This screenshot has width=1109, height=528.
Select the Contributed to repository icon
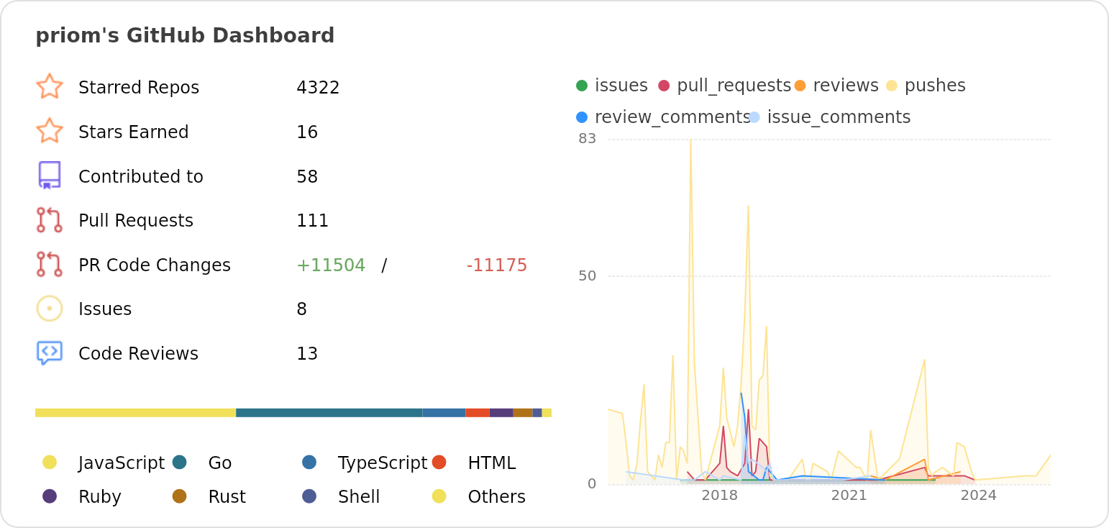click(x=49, y=176)
